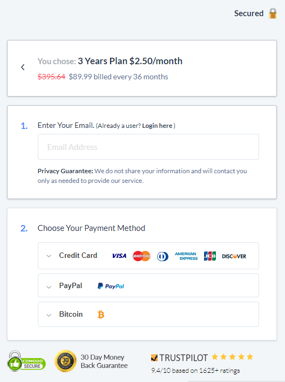Click the back arrow beside chosen plan

[x=23, y=67]
